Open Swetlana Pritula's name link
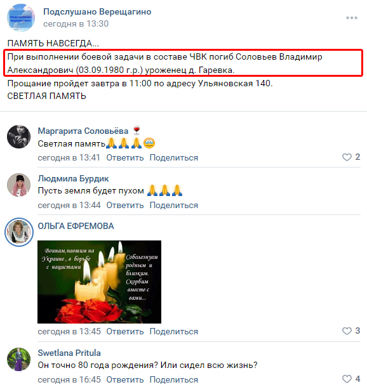Screen dimensions: 367x387 coord(69,353)
